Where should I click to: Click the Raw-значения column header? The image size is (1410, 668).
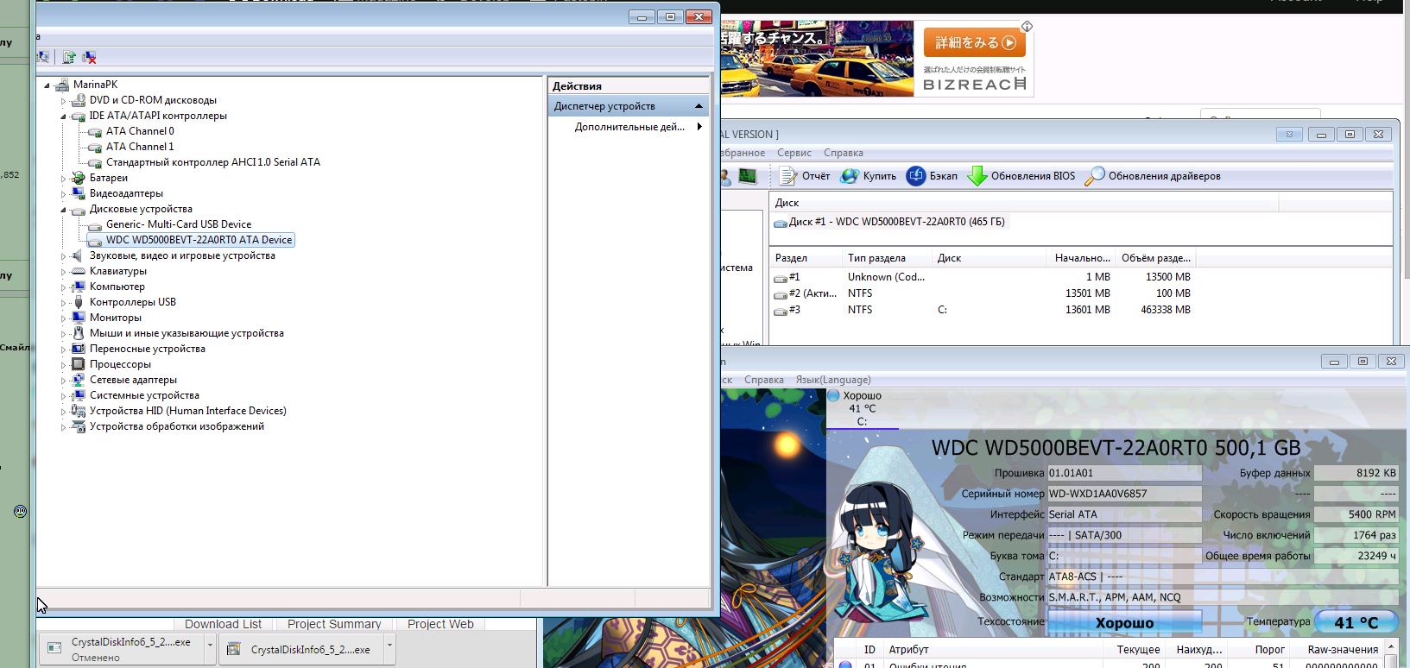(x=1342, y=650)
